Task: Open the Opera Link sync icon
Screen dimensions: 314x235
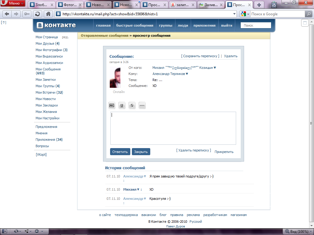Action: tap(16, 231)
